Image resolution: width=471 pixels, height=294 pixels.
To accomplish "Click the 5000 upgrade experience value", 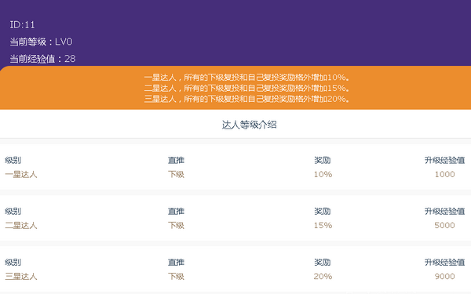I will pos(444,225).
